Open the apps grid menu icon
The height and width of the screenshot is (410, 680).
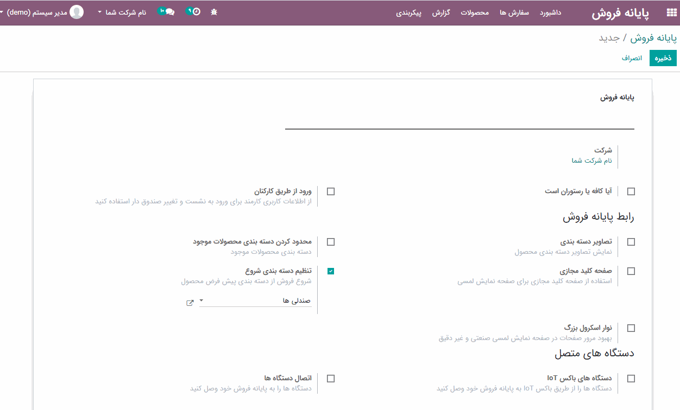pyautogui.click(x=671, y=13)
